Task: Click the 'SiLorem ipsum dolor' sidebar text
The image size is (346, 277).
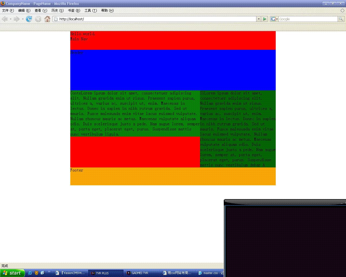Action: click(238, 129)
